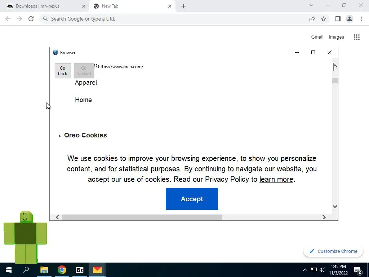Open taskbar search

[26, 270]
